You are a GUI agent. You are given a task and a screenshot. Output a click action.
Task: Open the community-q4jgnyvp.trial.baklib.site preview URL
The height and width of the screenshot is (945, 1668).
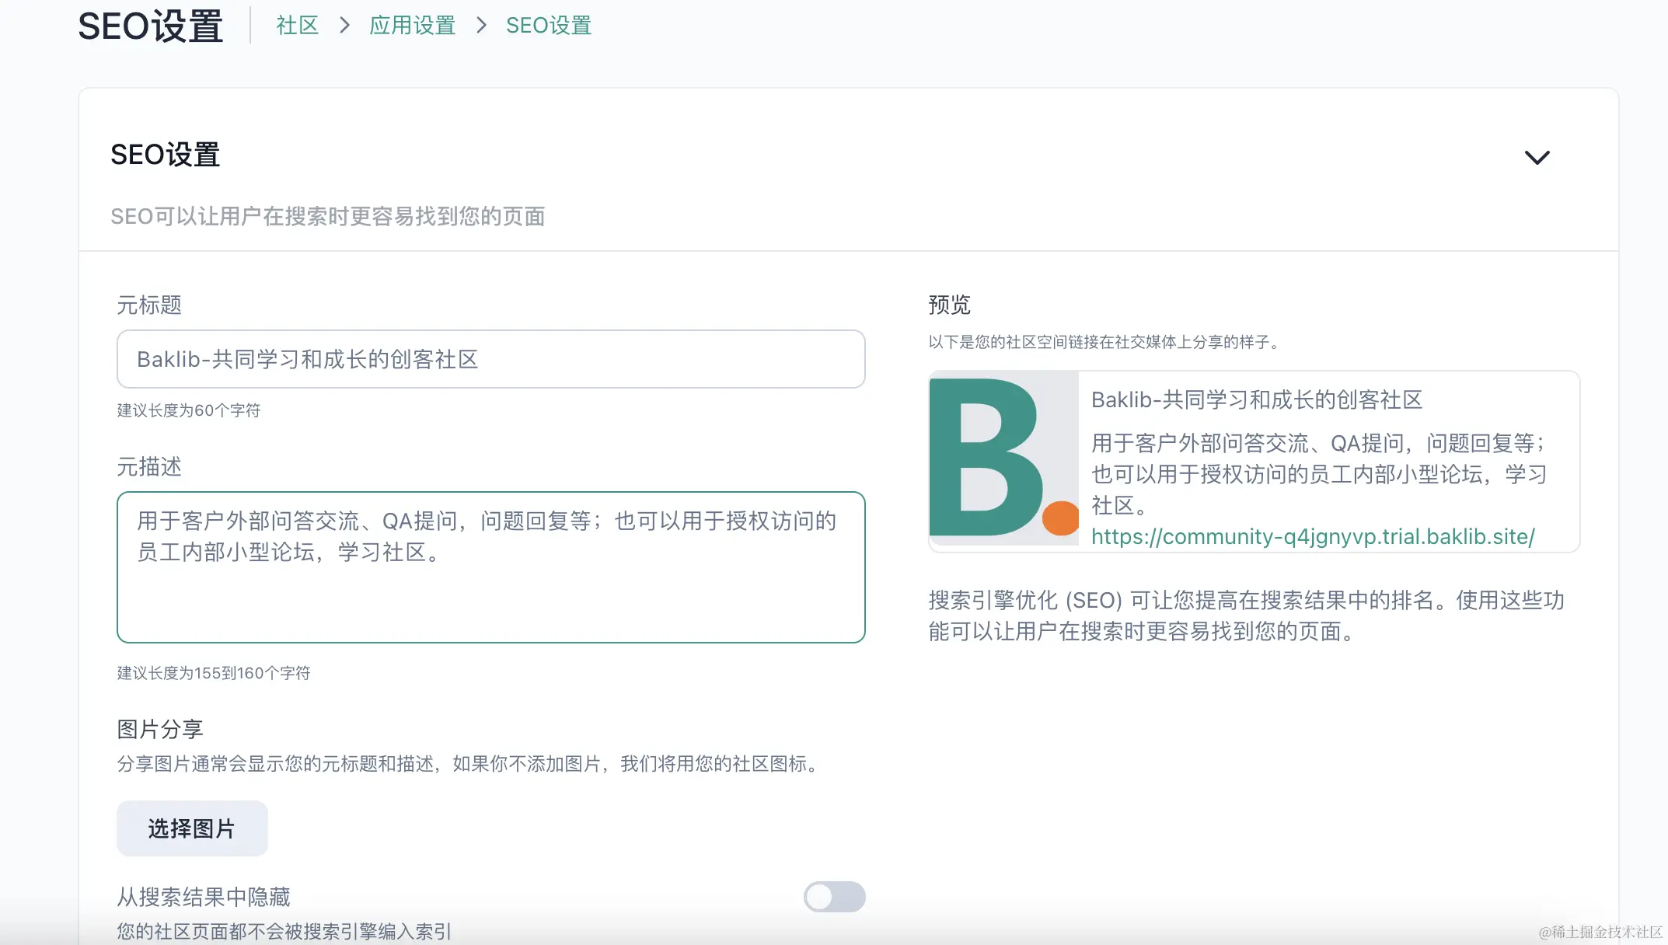click(1313, 537)
